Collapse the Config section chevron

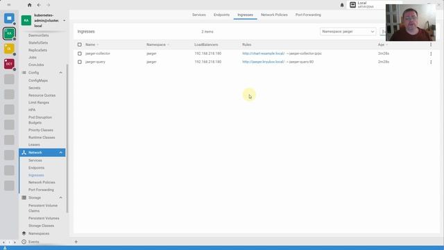click(x=60, y=72)
